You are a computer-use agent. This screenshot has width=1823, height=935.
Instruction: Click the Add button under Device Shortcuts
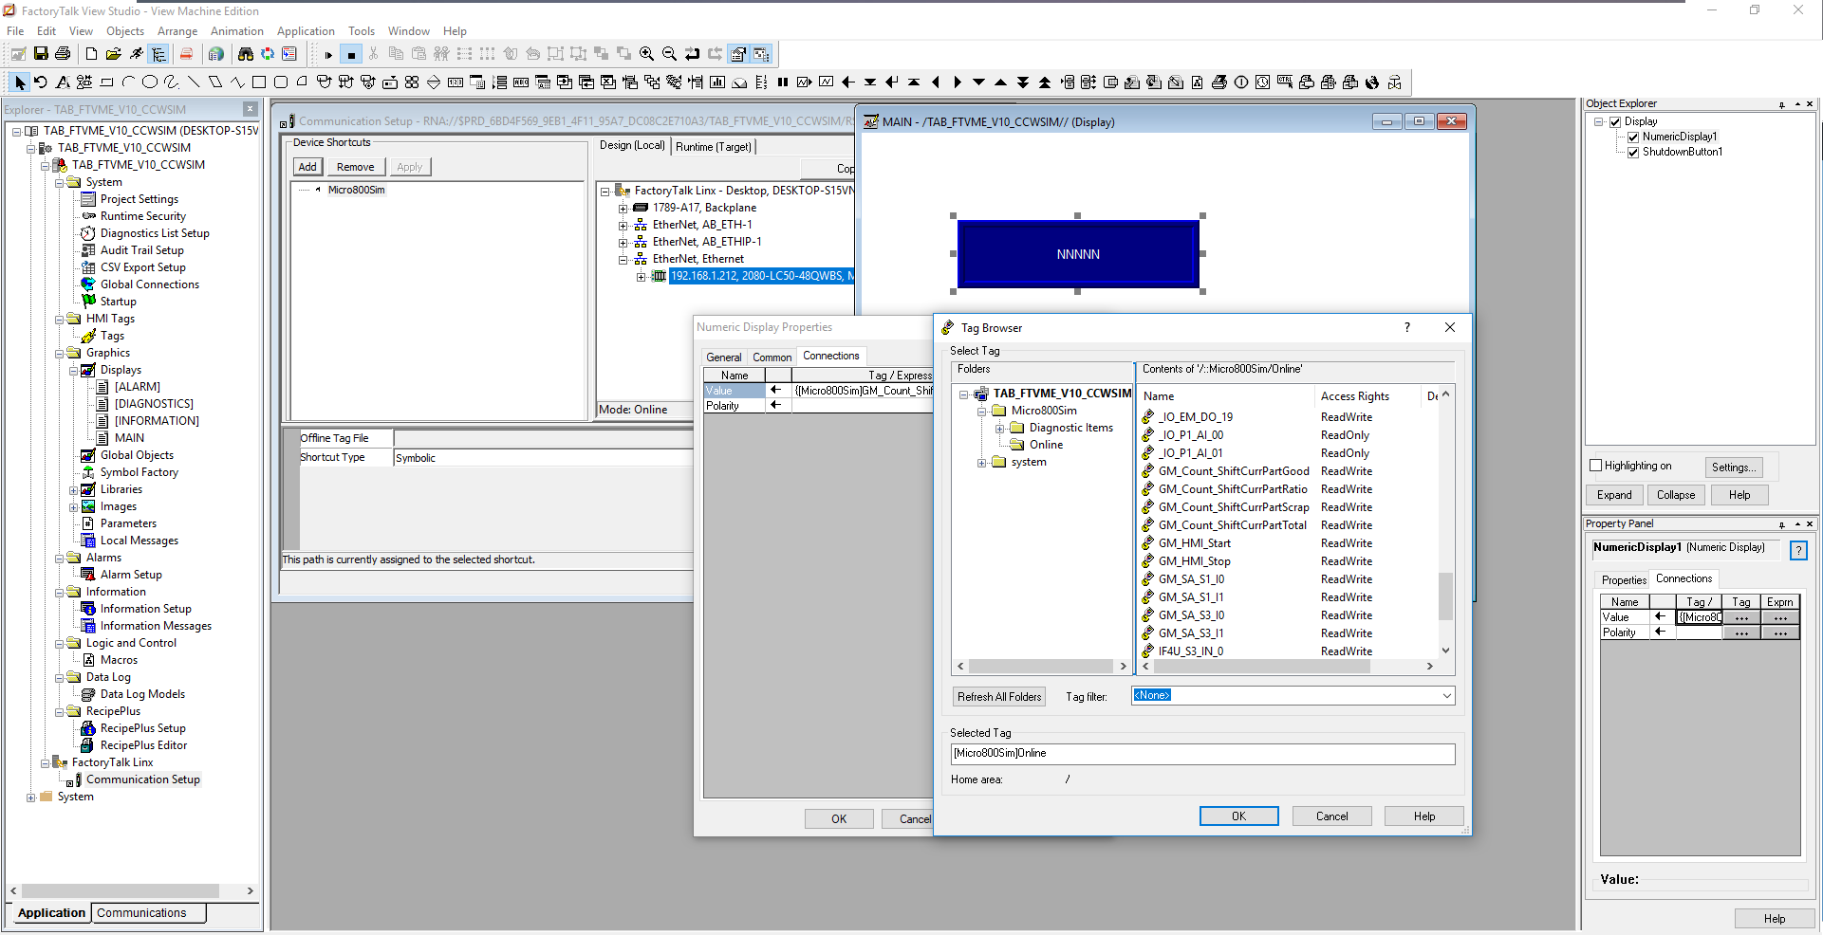click(307, 167)
